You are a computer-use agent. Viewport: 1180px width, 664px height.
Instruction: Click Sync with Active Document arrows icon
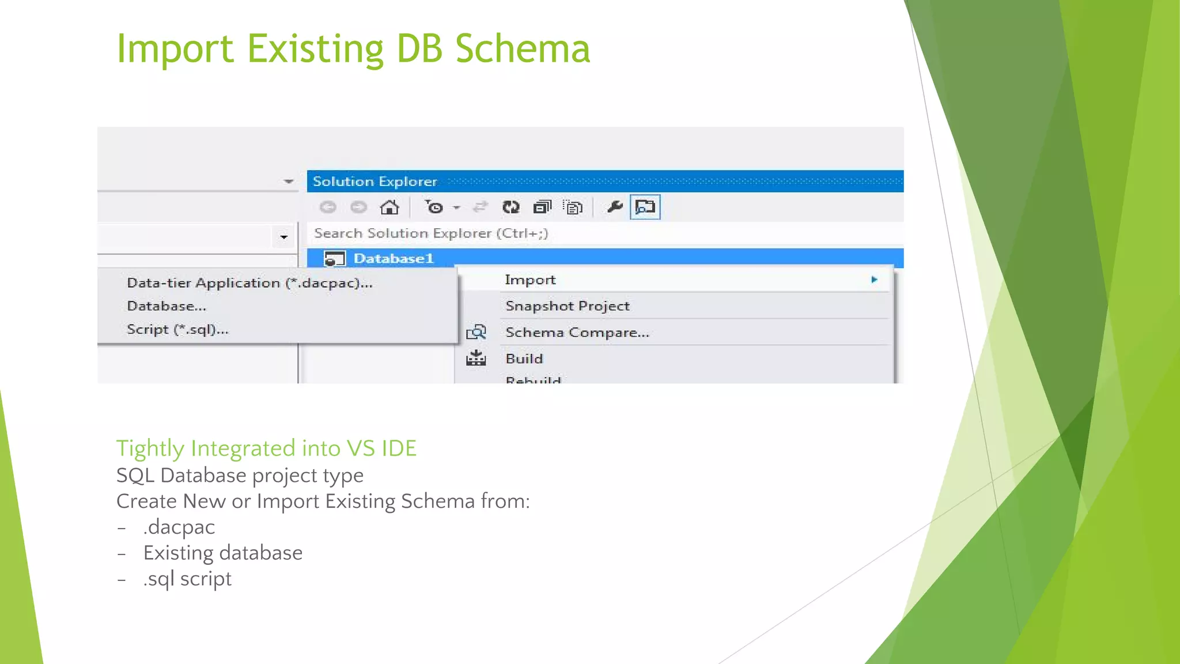(x=480, y=207)
